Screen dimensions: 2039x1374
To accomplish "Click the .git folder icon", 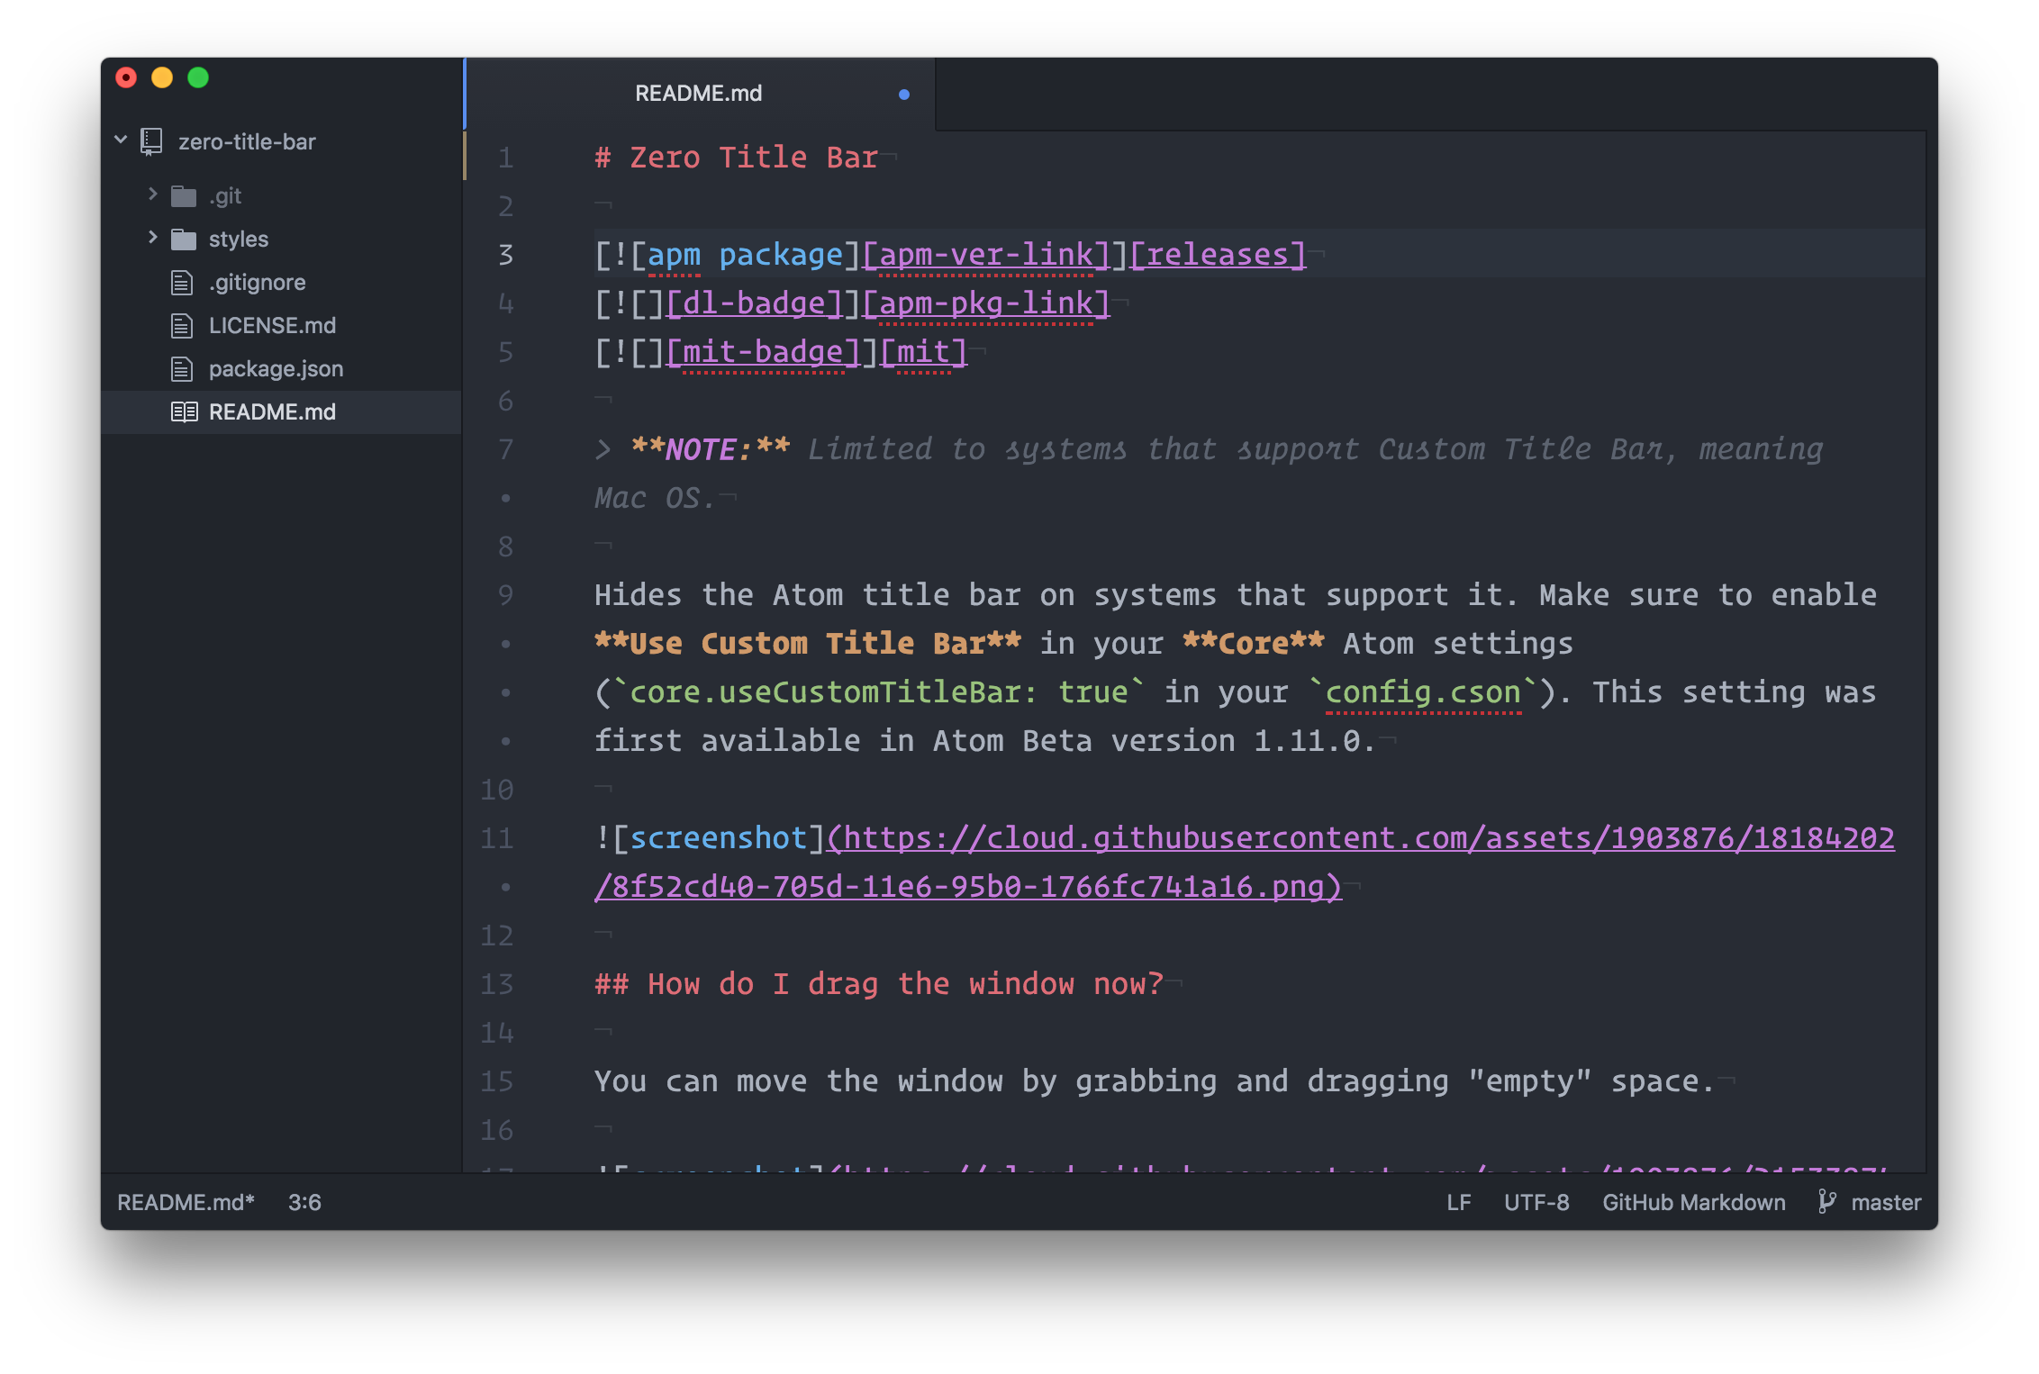I will coord(184,196).
